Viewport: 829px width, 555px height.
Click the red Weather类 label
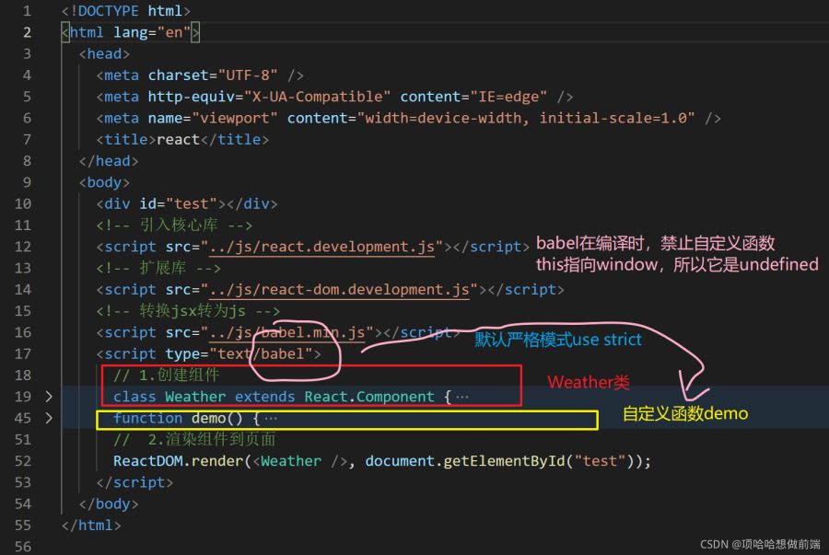tap(589, 382)
